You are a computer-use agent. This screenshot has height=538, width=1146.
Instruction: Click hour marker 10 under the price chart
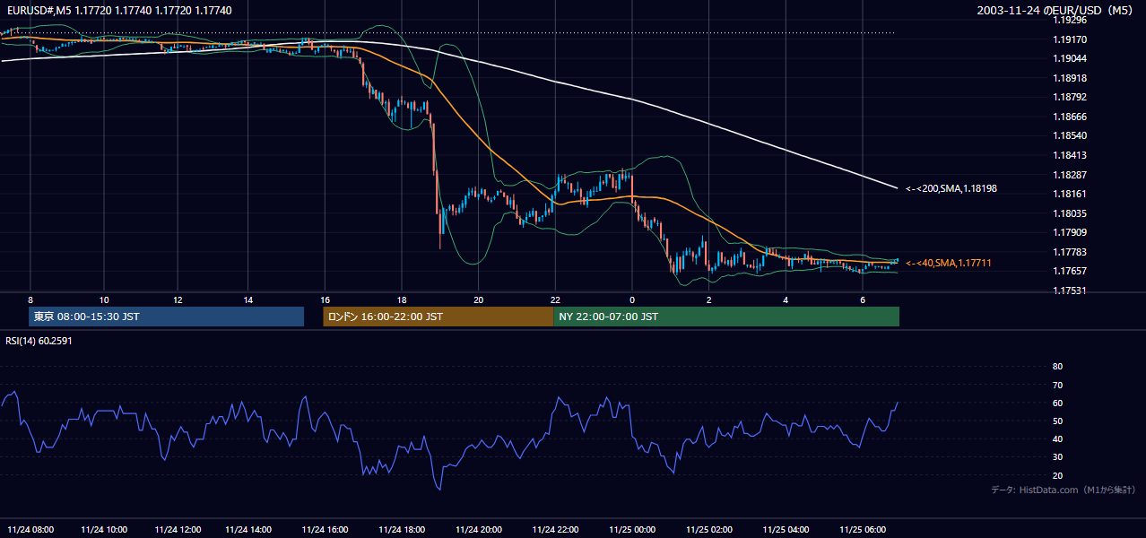[x=104, y=299]
